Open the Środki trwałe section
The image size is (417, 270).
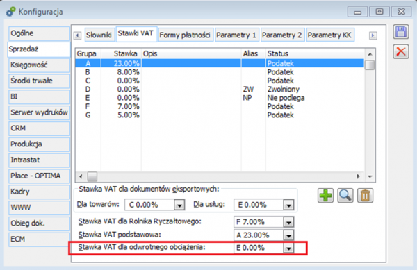point(39,81)
